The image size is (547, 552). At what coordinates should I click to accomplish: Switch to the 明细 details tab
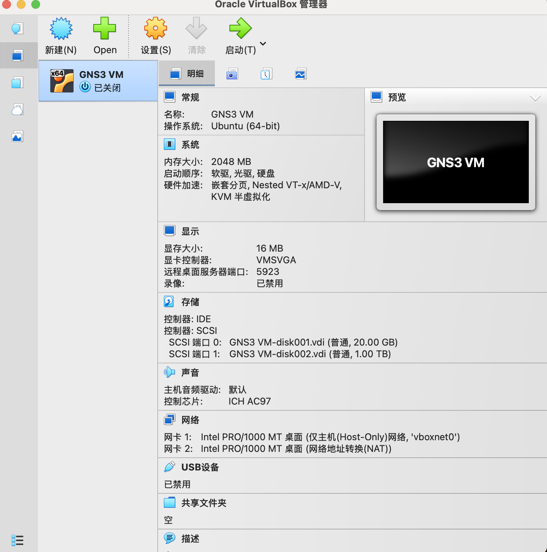point(187,74)
